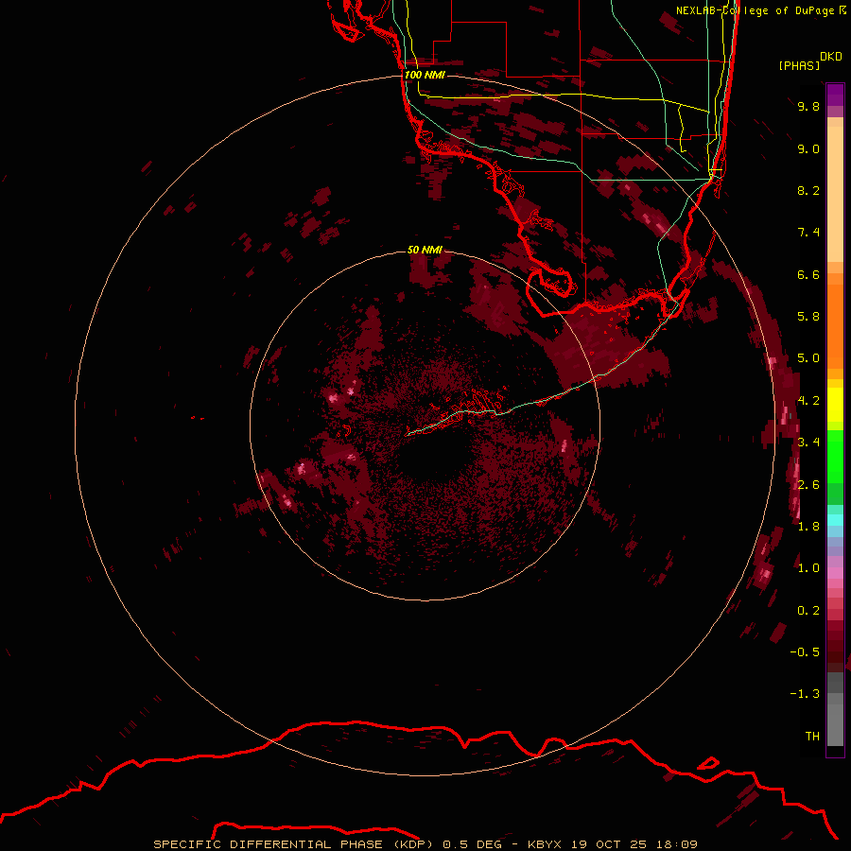The height and width of the screenshot is (851, 851).
Task: Pick the purple top band in color bar
Action: [x=835, y=95]
